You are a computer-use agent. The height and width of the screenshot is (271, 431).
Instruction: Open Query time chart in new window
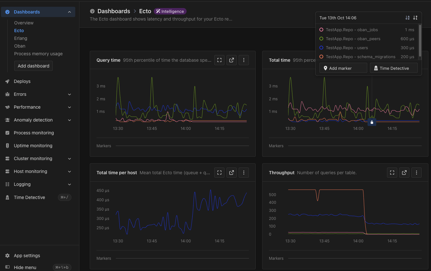[232, 60]
